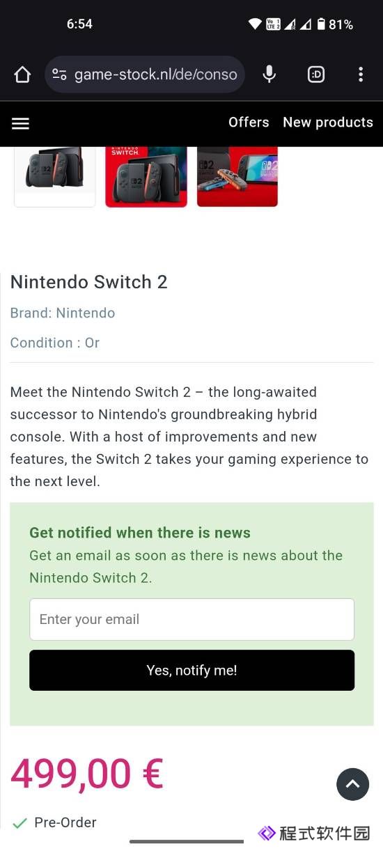Select the first Switch 2 console thumbnail
Screen dimensions: 383x851
coord(55,176)
